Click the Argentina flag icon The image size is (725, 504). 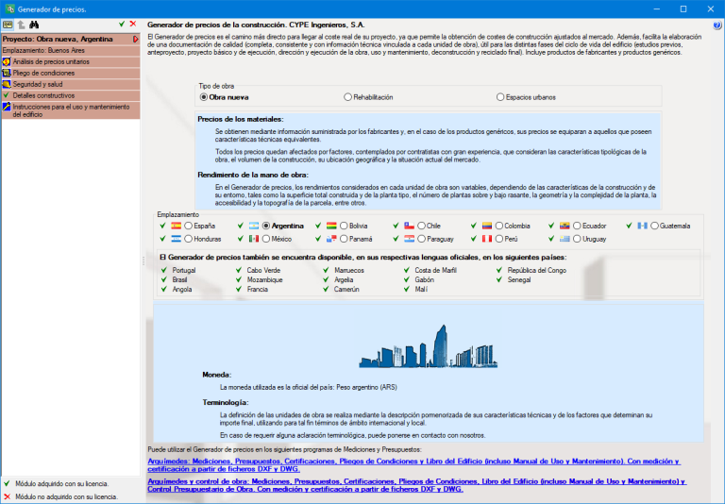(254, 226)
